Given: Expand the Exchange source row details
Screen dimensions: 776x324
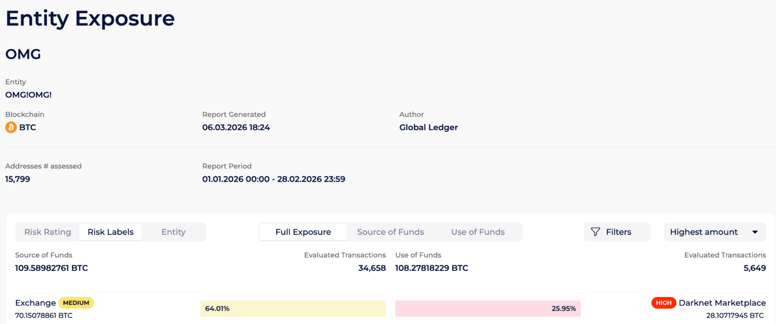Looking at the screenshot, I should (35, 303).
